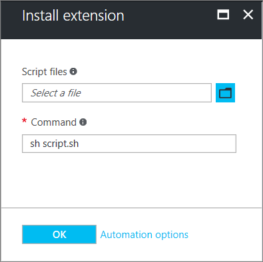Maximize the Install extension blade

(x=223, y=15)
